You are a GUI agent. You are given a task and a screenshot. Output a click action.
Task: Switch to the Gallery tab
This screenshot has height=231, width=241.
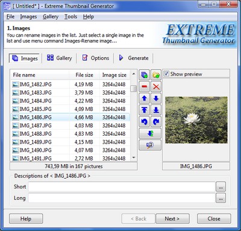click(59, 58)
